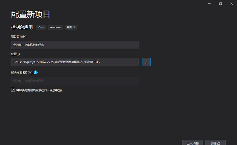Screen dimensions: 237x145
Task: Click the 位置(L) field label
Action: coord(15,53)
